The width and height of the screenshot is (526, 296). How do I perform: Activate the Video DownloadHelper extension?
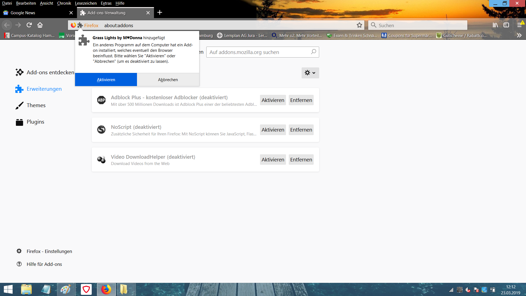[273, 160]
